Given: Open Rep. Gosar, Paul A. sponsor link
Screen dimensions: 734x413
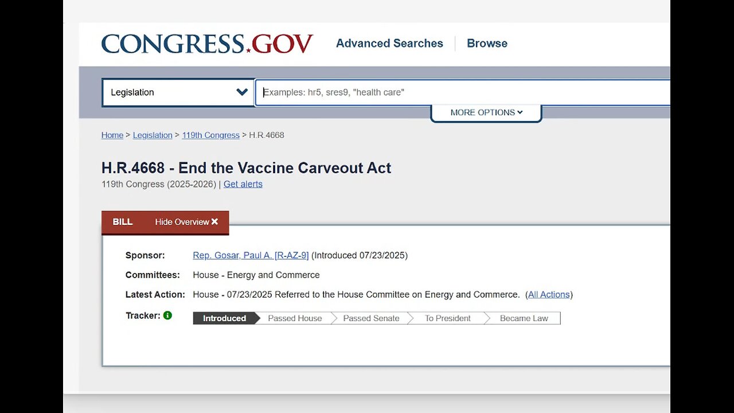Looking at the screenshot, I should point(251,256).
